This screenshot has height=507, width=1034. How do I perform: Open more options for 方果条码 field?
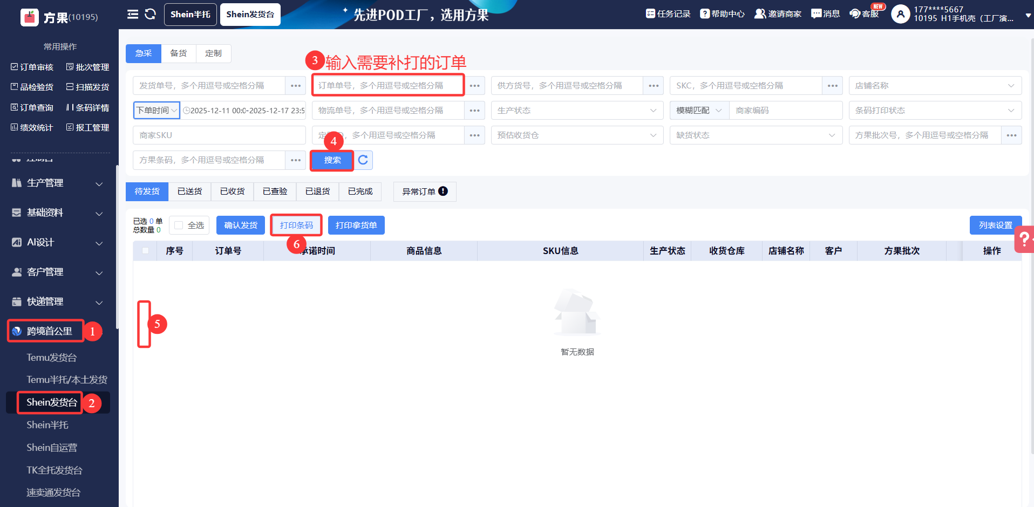pos(296,160)
